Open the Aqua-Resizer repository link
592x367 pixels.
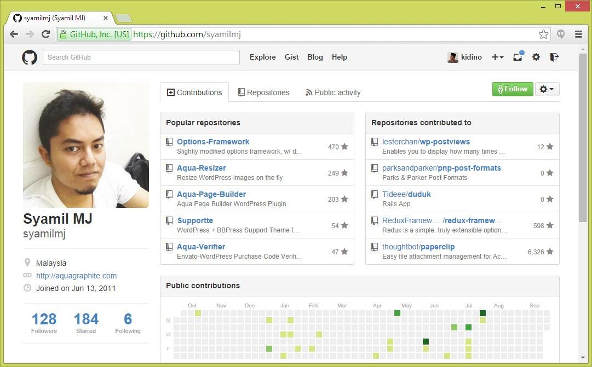pos(201,168)
